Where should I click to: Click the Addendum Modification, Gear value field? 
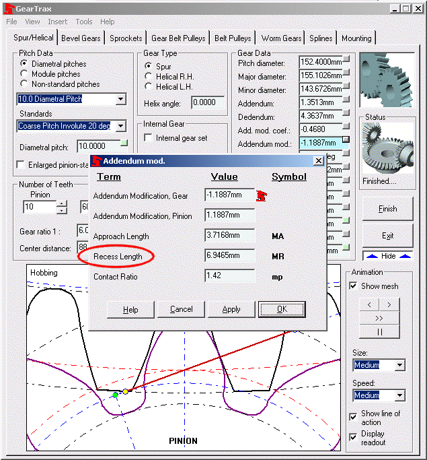point(229,195)
